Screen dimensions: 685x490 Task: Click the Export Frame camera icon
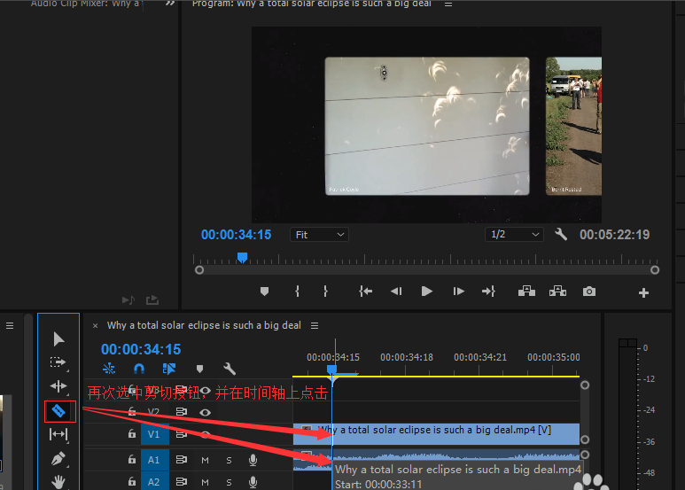pyautogui.click(x=589, y=292)
